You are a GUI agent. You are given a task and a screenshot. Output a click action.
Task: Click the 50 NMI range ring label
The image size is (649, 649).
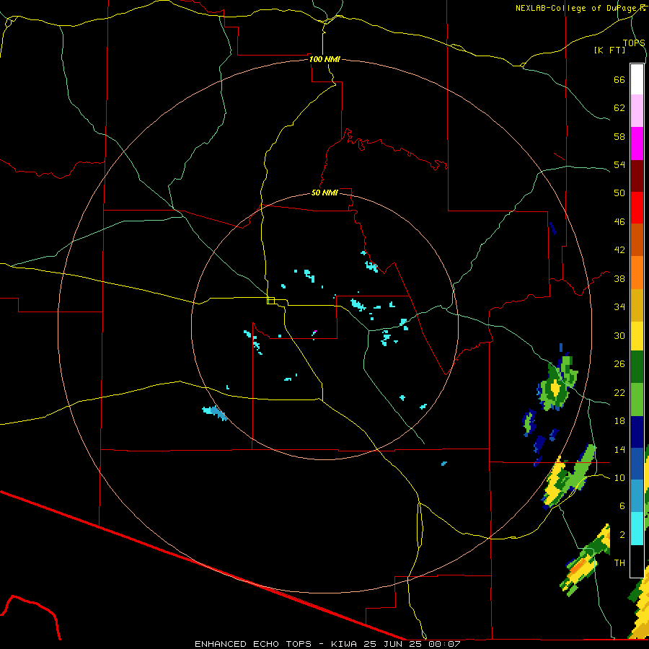coord(324,193)
